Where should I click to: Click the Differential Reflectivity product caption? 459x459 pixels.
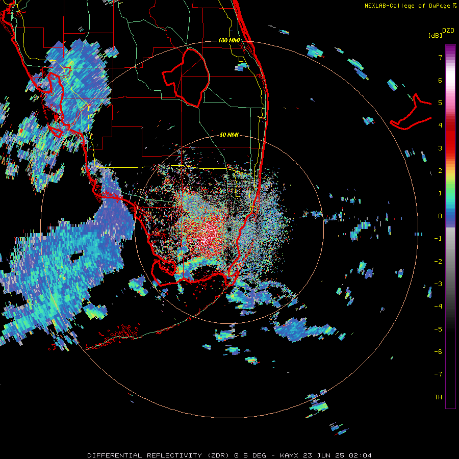(x=229, y=455)
